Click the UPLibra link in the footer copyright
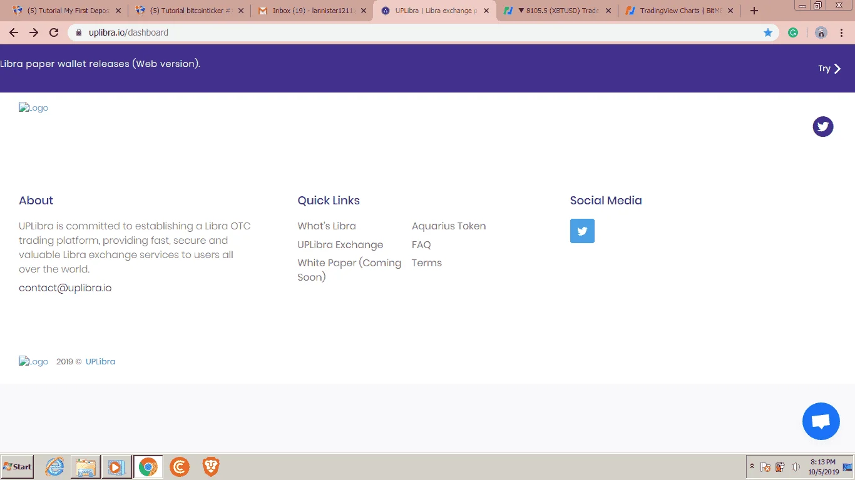 coord(101,362)
